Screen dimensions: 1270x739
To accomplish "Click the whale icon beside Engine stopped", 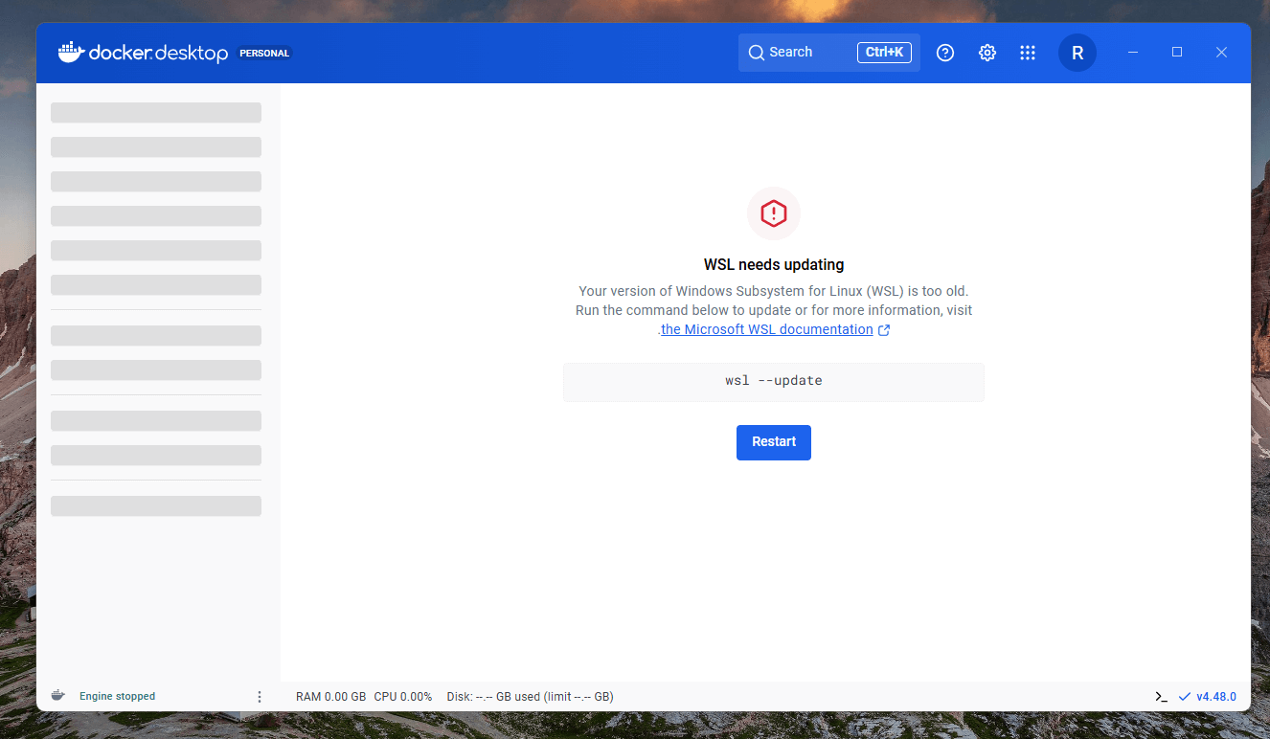I will (58, 696).
